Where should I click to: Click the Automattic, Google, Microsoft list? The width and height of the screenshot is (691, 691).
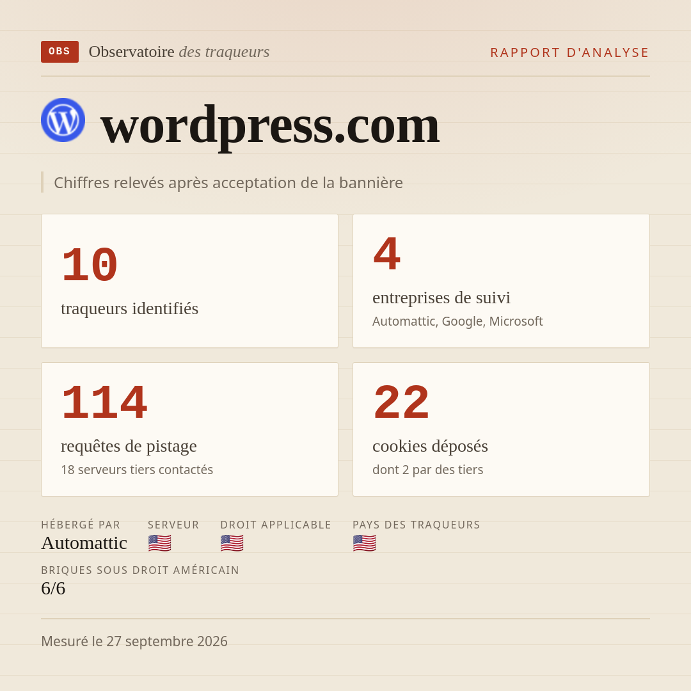tap(457, 321)
